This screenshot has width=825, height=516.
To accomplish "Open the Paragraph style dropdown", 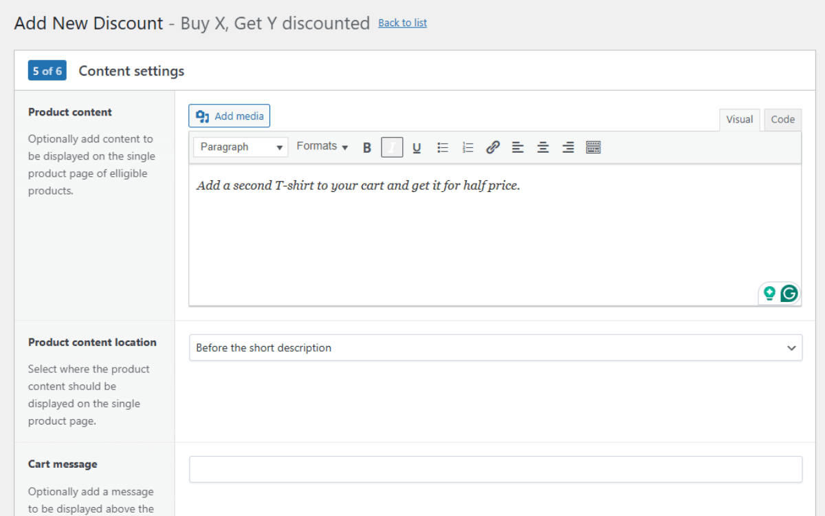I will tap(241, 147).
